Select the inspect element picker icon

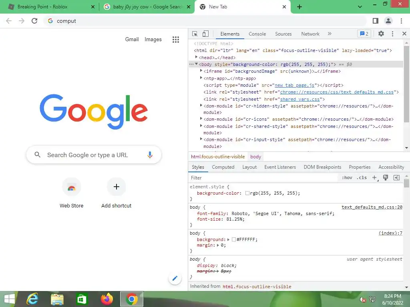195,34
